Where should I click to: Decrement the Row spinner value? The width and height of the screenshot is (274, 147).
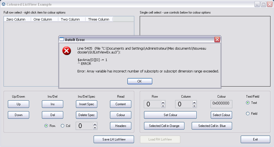point(163,106)
